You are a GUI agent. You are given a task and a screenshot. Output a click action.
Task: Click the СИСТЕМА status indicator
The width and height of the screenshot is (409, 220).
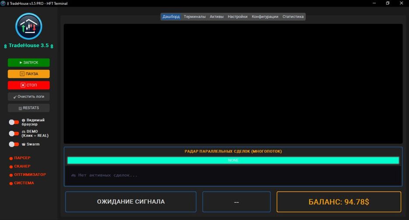pos(21,183)
